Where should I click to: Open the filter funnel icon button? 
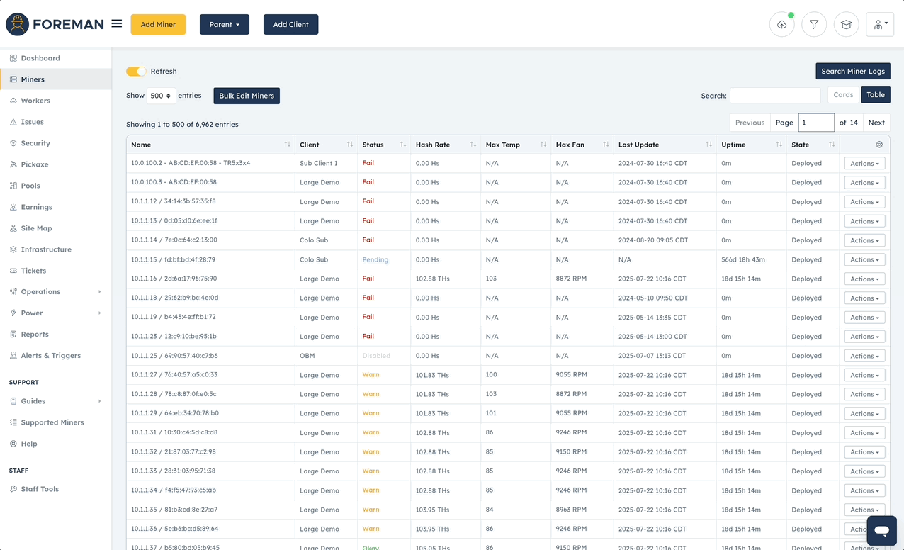(814, 25)
